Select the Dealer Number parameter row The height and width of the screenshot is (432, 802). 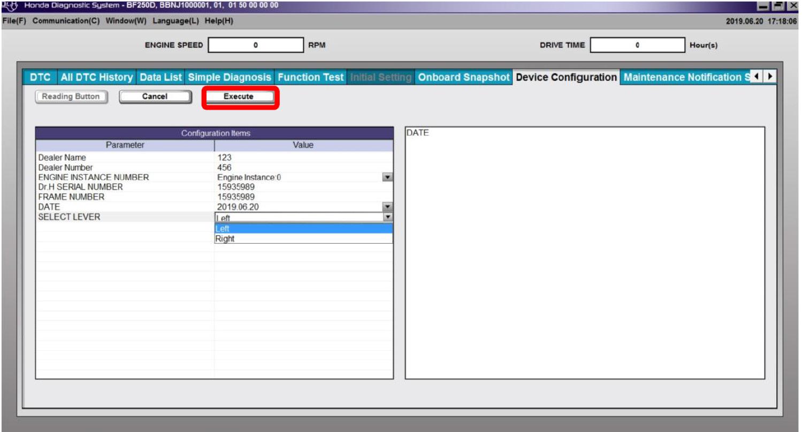pyautogui.click(x=65, y=167)
